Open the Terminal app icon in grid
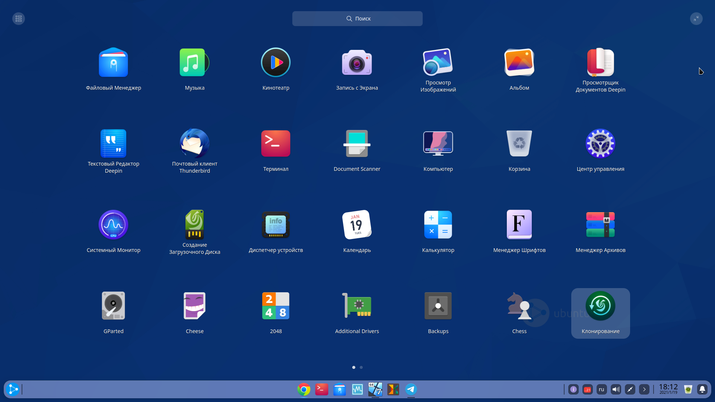 (x=276, y=144)
